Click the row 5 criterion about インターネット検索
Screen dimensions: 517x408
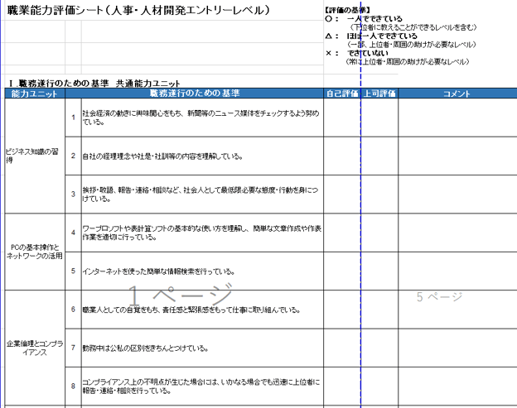202,271
